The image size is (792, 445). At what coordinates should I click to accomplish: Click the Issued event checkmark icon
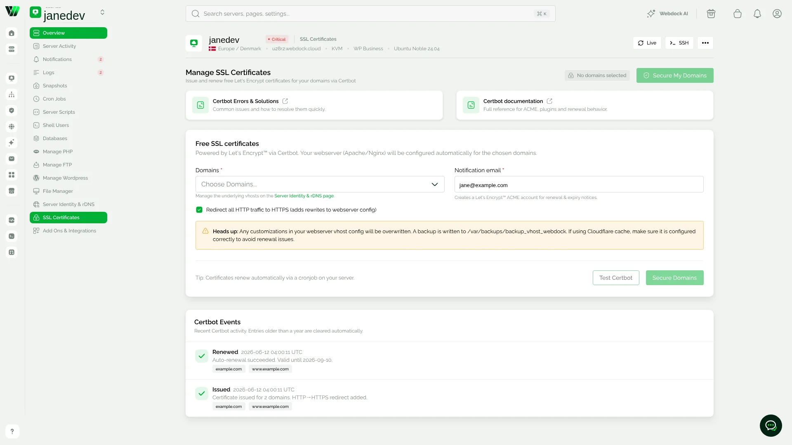click(202, 393)
